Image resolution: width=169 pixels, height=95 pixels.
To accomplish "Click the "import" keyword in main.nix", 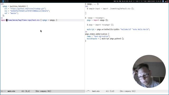I will pyautogui.click(x=3, y=20).
